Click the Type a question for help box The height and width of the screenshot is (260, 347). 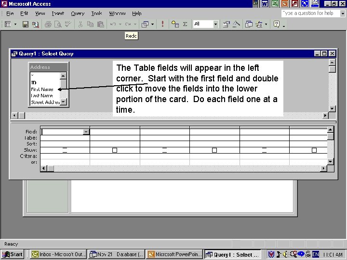[310, 13]
